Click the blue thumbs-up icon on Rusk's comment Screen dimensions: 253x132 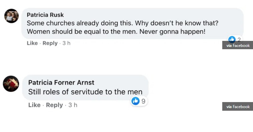click(x=232, y=39)
